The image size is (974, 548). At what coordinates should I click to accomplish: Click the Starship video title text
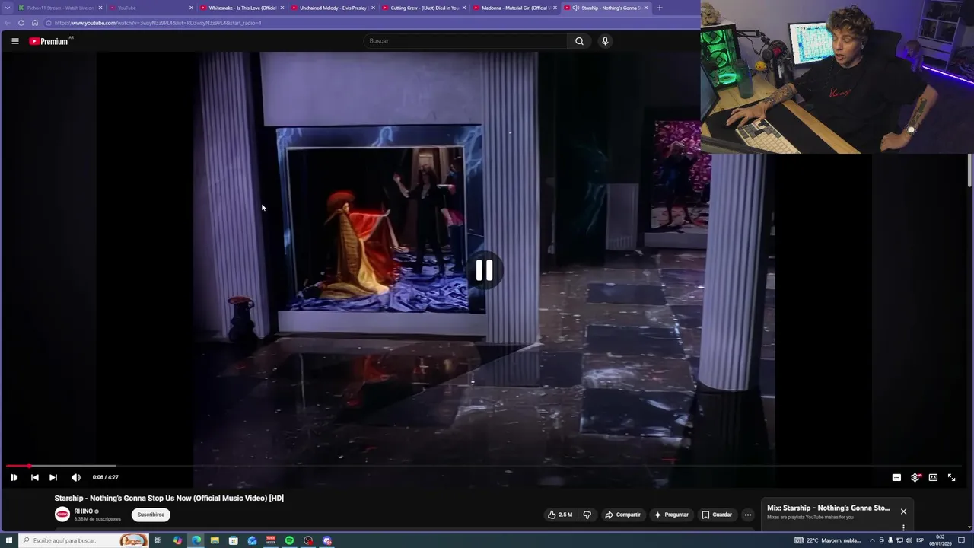[x=169, y=498]
